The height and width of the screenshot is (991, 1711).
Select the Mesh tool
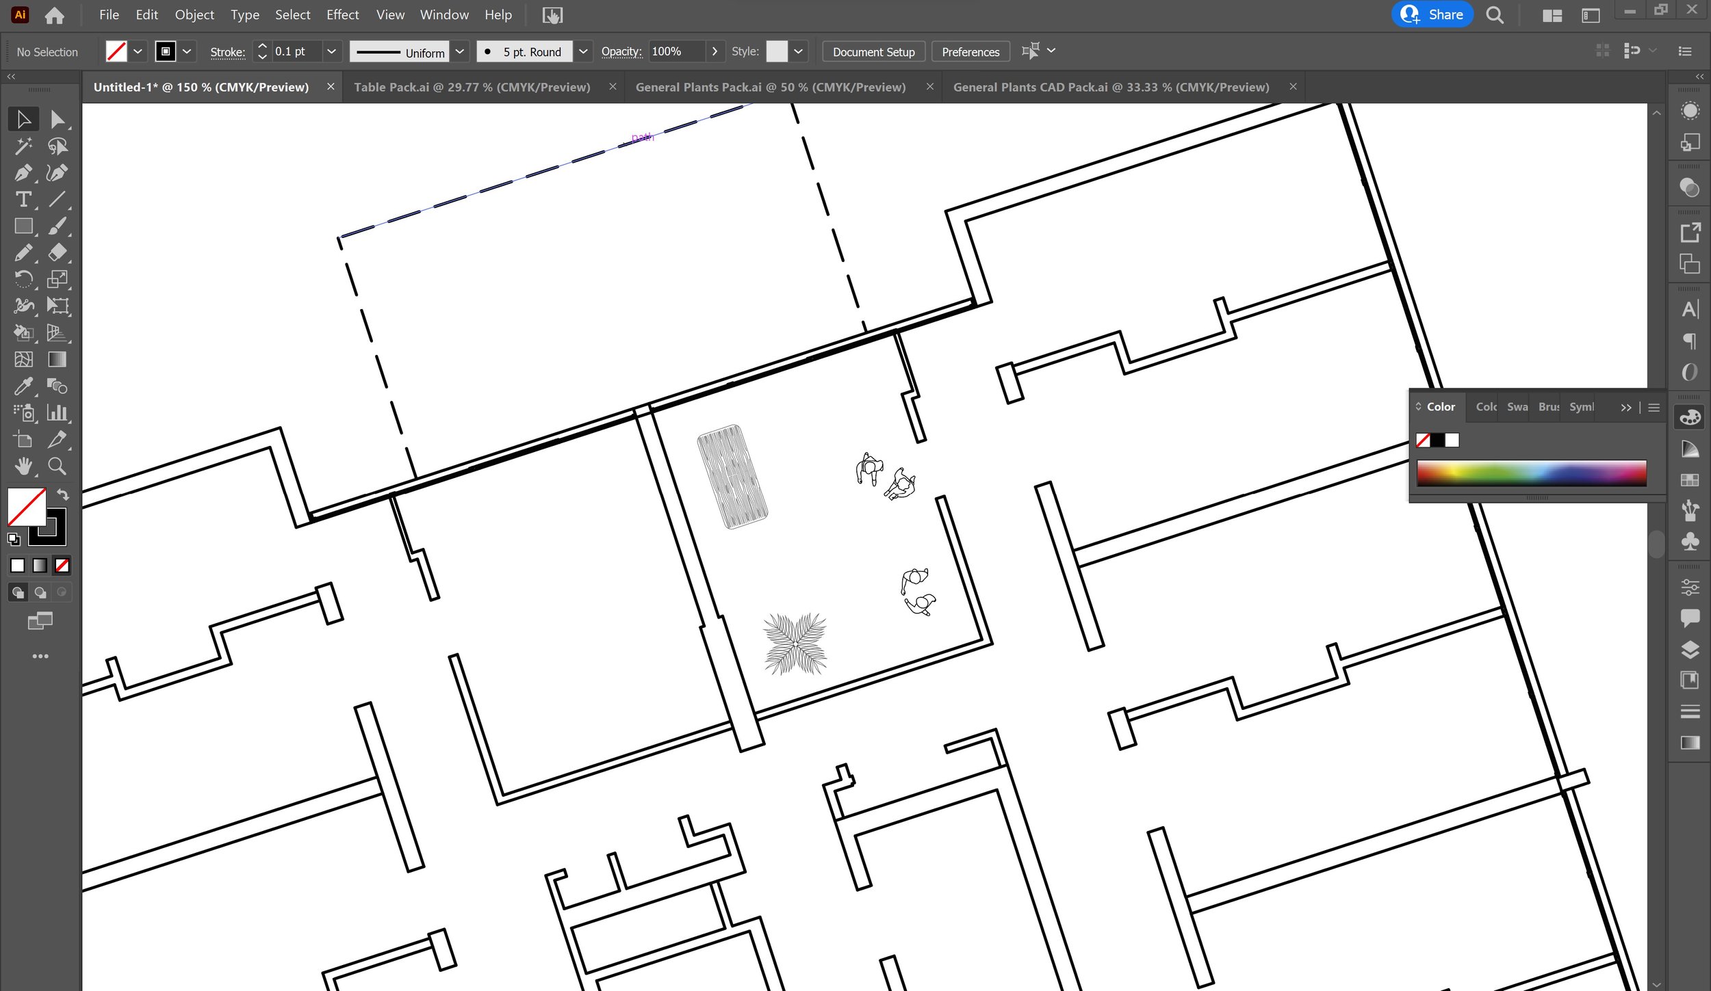coord(23,359)
